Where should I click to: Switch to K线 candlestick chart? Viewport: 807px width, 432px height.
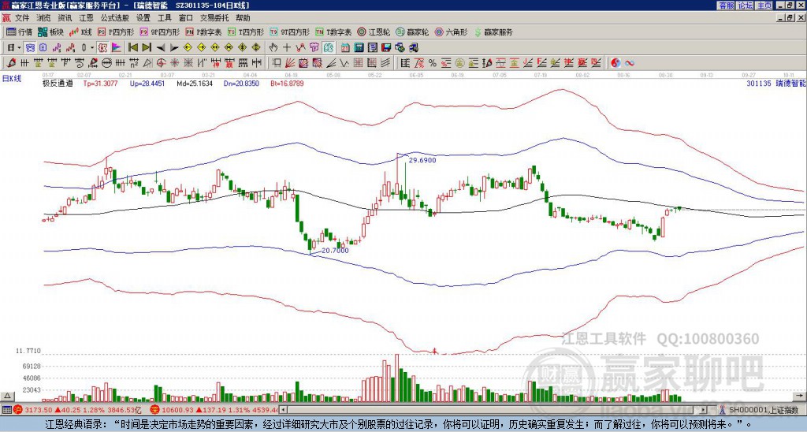pyautogui.click(x=80, y=32)
